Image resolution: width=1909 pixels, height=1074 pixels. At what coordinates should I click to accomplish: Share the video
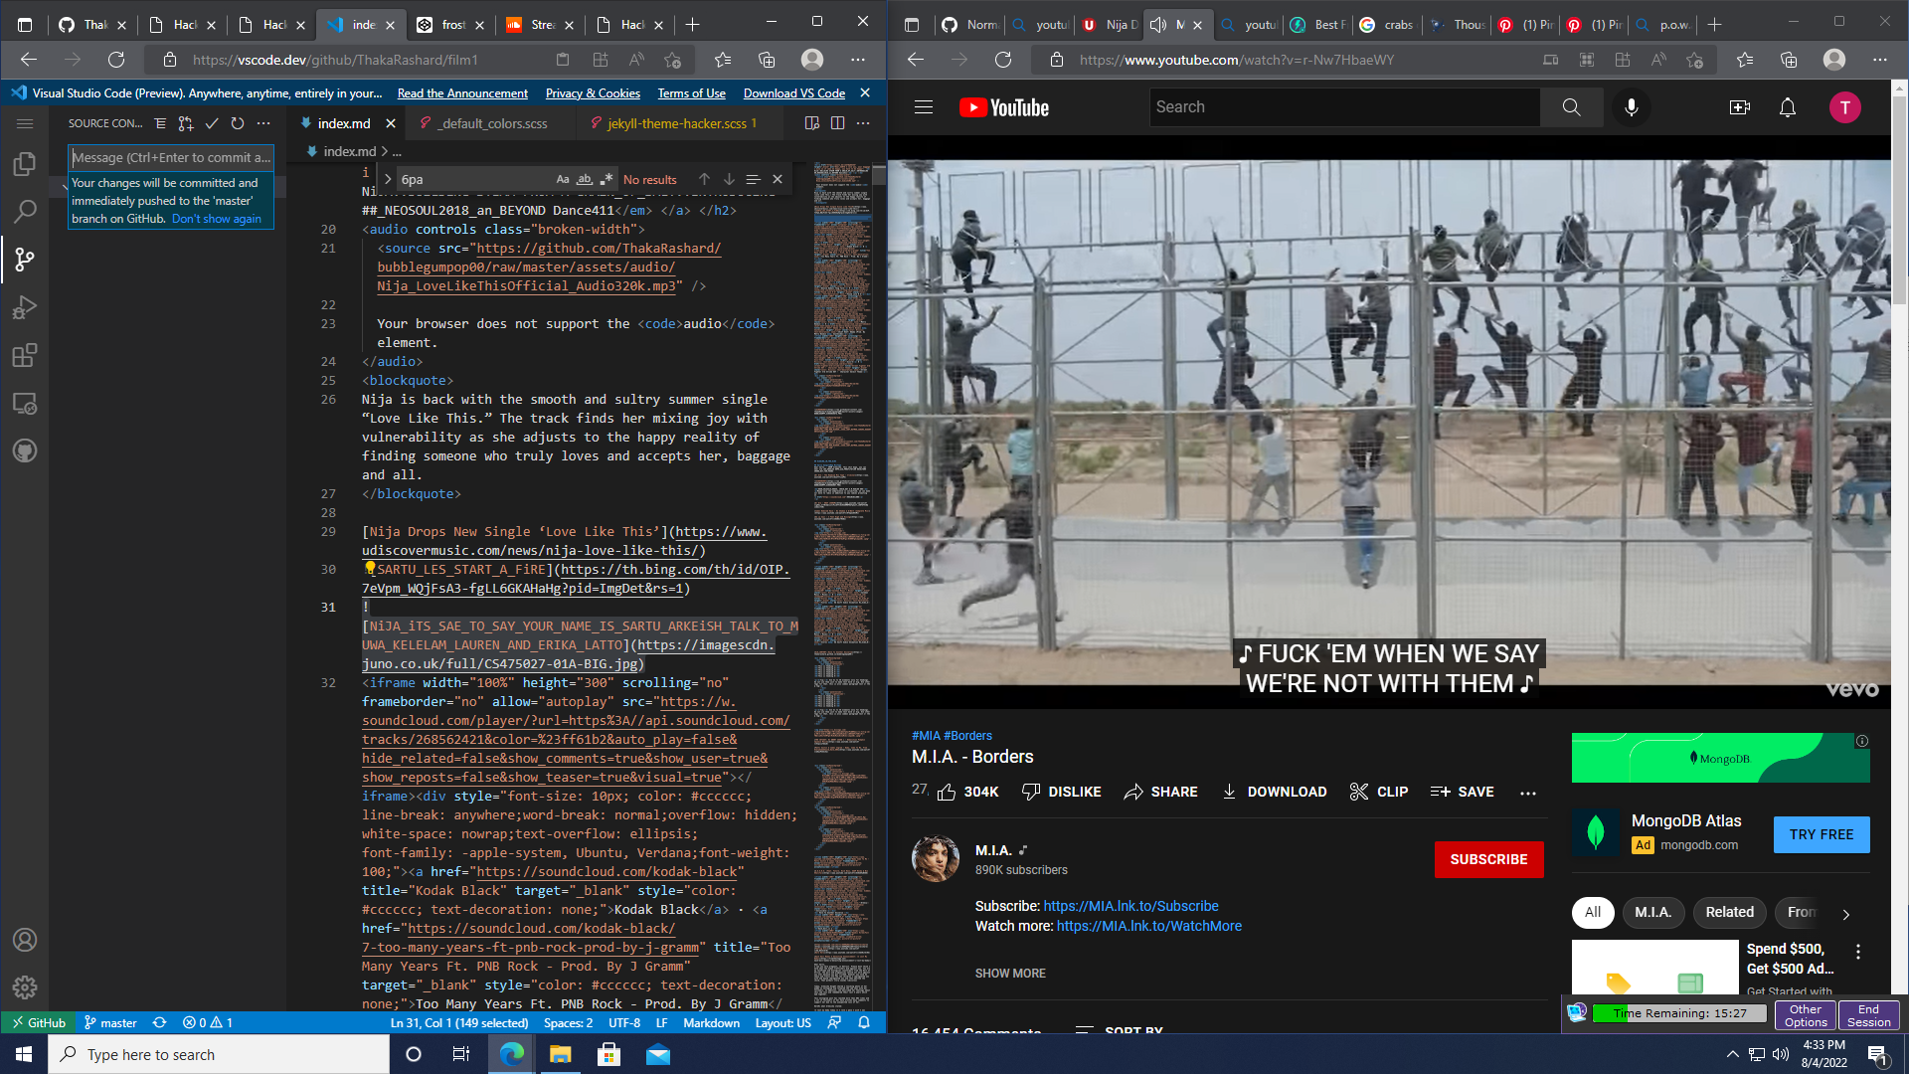[1160, 792]
